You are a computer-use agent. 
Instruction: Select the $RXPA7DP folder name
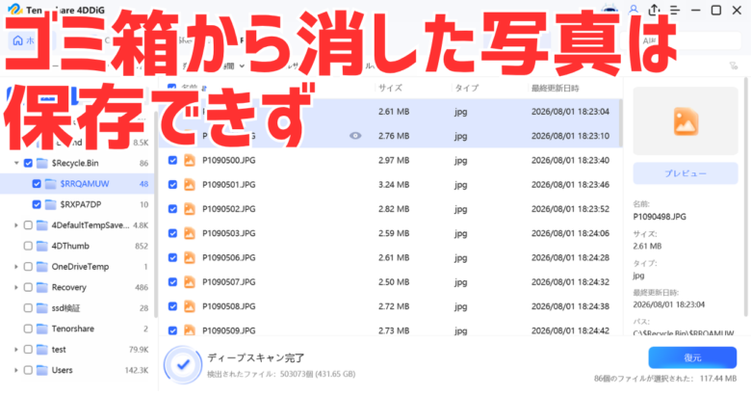[81, 204]
